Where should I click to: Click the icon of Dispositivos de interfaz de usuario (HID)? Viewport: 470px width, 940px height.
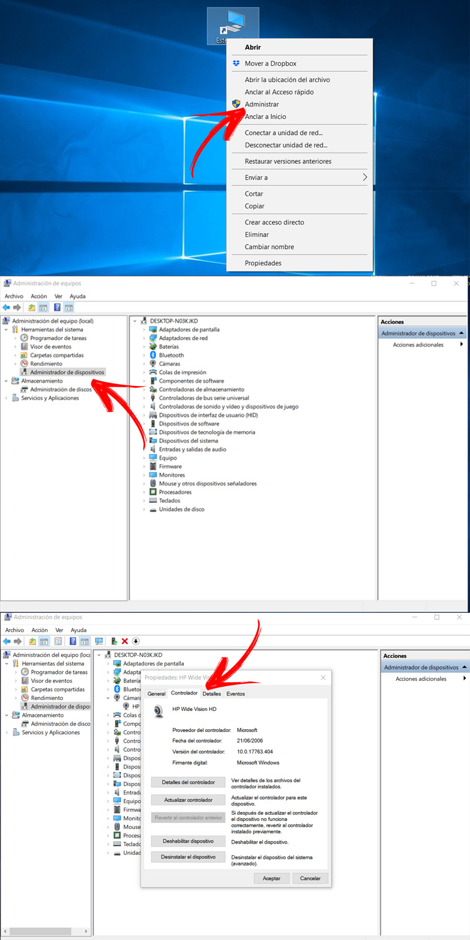pos(153,415)
